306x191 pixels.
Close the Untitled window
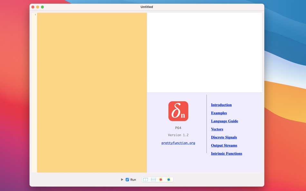click(x=33, y=7)
